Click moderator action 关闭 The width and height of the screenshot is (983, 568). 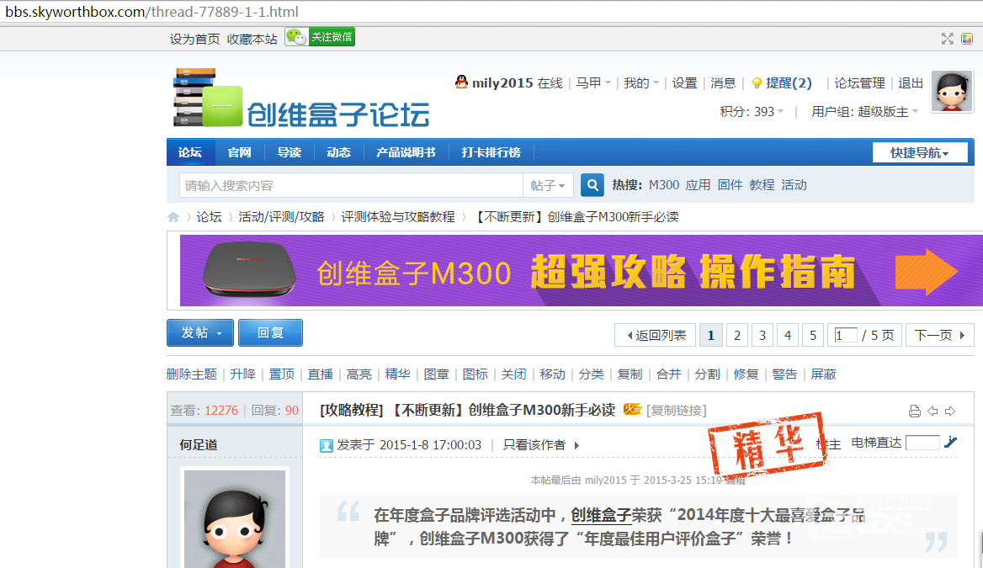click(x=513, y=374)
